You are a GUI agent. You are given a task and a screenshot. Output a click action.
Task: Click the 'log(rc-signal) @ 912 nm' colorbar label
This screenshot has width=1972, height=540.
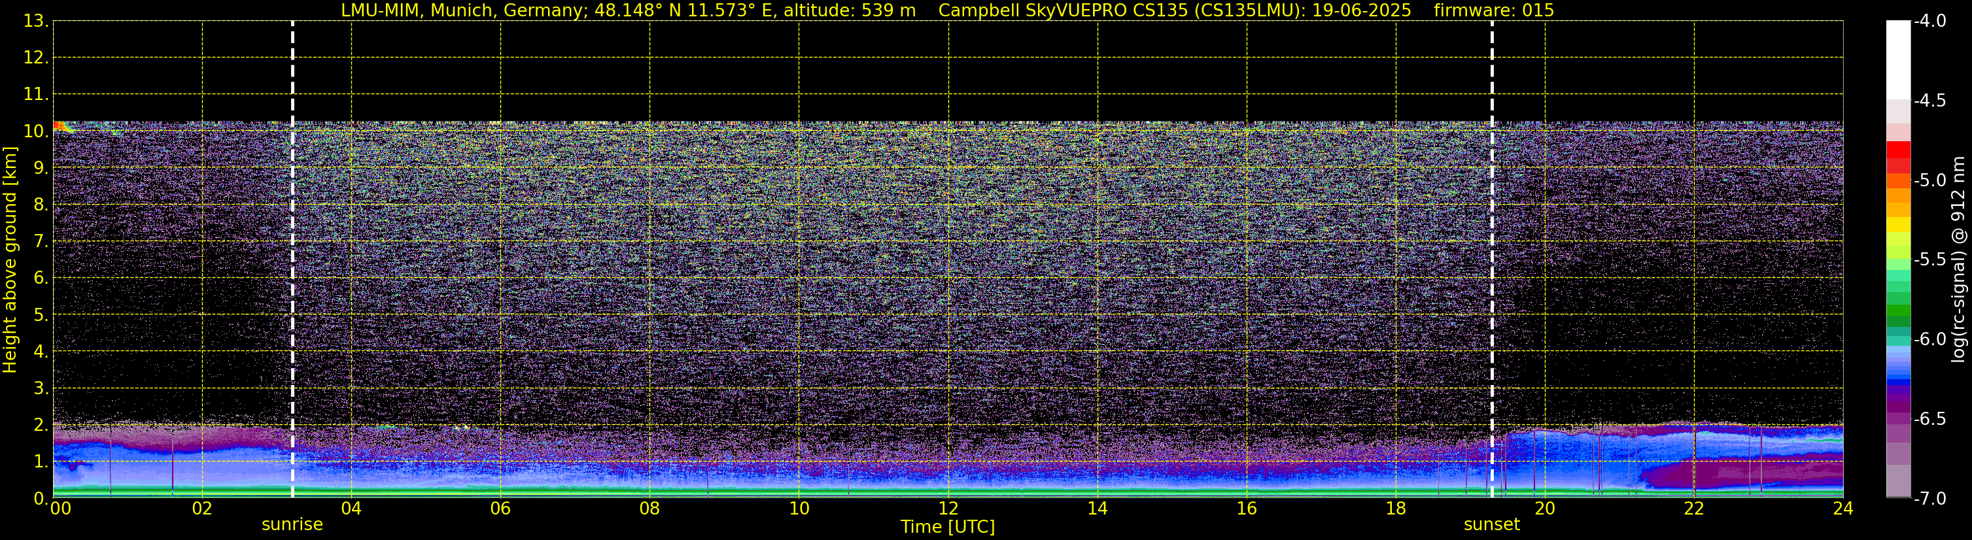pyautogui.click(x=1958, y=260)
